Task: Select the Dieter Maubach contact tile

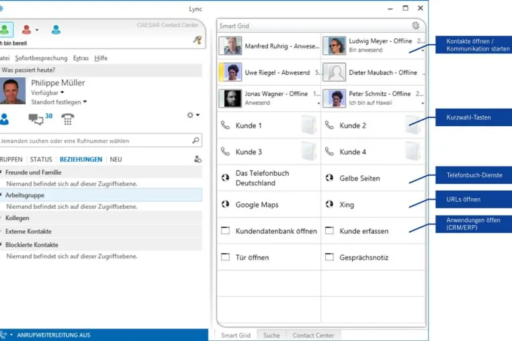Action: click(x=374, y=72)
